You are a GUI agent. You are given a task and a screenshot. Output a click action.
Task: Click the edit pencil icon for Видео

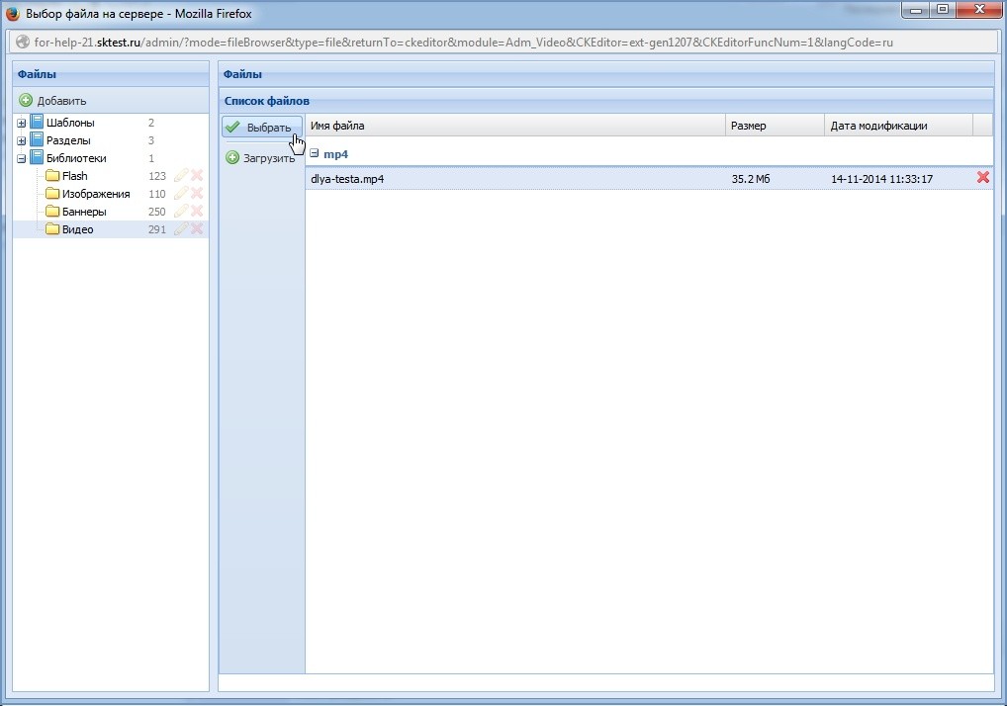coord(181,229)
